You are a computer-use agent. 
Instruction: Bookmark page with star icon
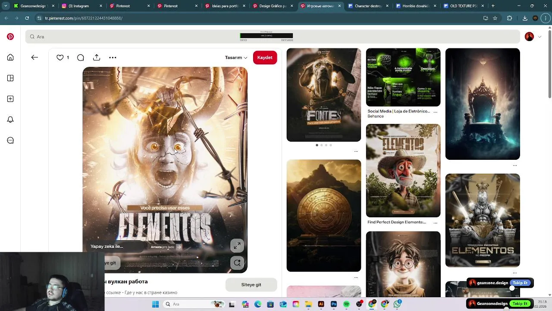[x=495, y=18]
